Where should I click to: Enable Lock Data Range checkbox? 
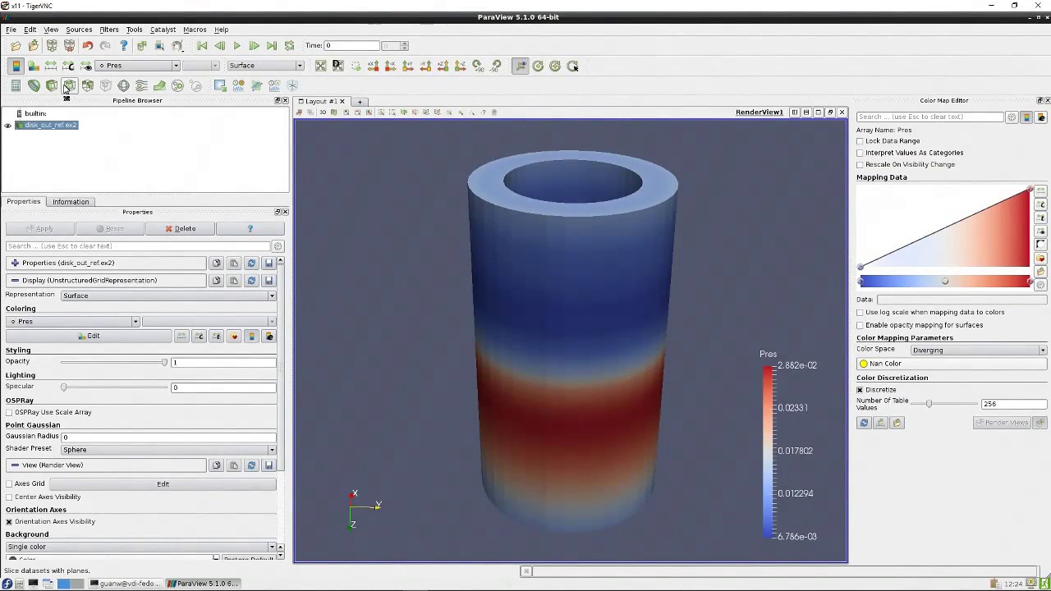coord(861,141)
